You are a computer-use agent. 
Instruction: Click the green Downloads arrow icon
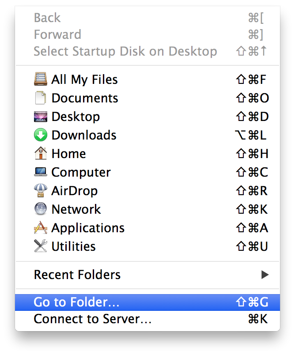[40, 135]
